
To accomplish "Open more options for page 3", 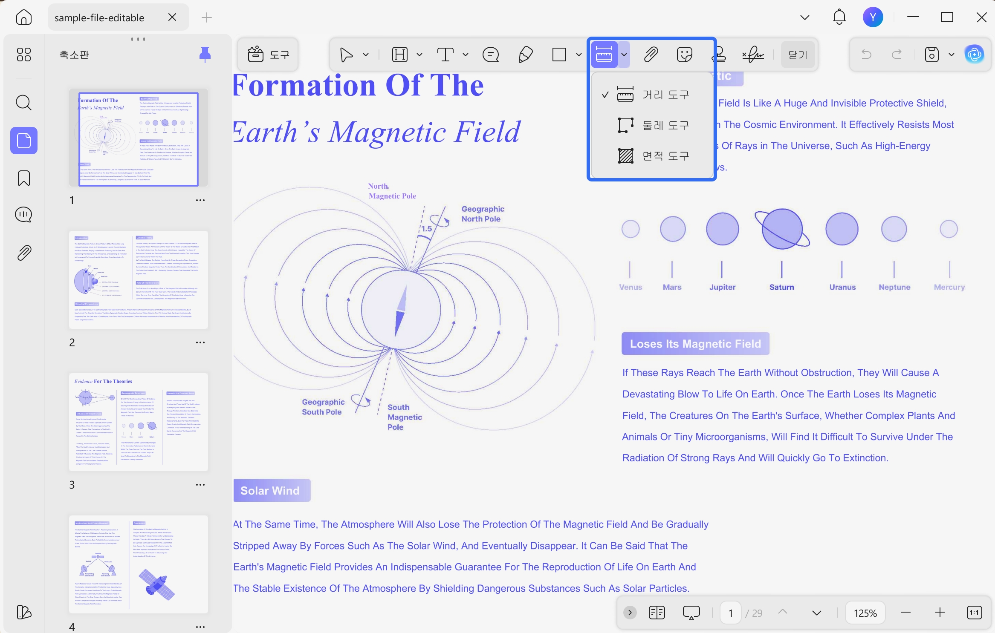I will point(200,484).
